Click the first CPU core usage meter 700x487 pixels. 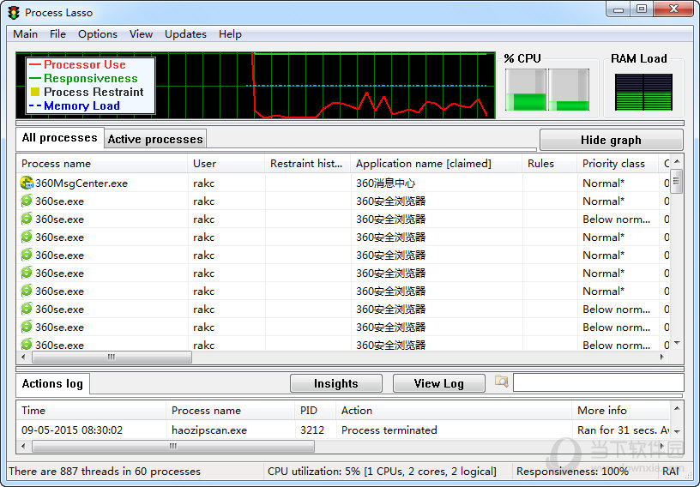click(526, 90)
